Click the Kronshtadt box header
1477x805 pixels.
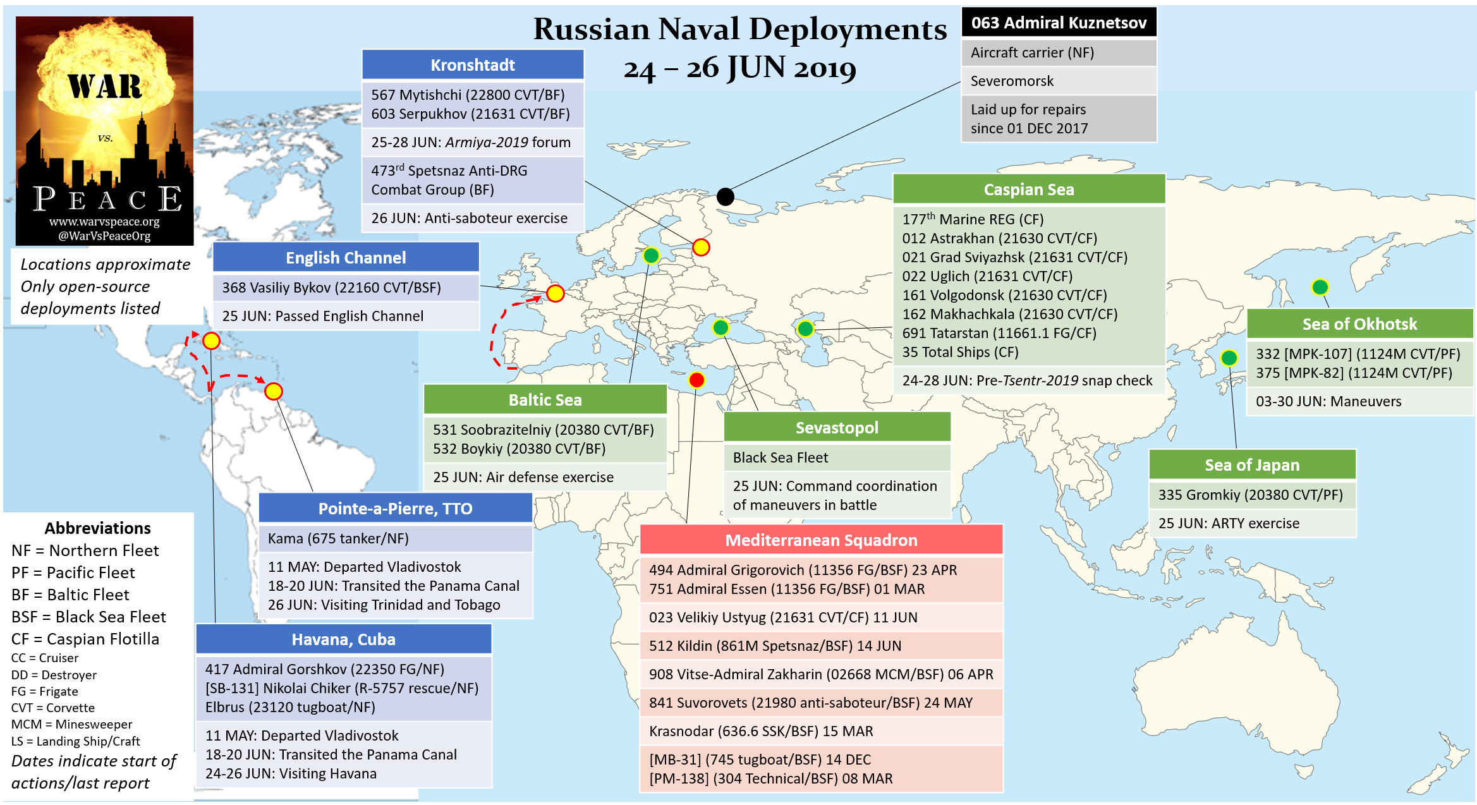coord(473,65)
